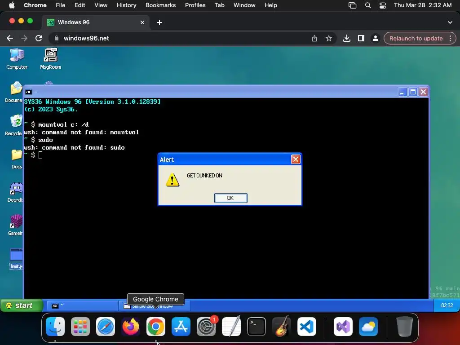Bookmark this page with the star

point(329,38)
